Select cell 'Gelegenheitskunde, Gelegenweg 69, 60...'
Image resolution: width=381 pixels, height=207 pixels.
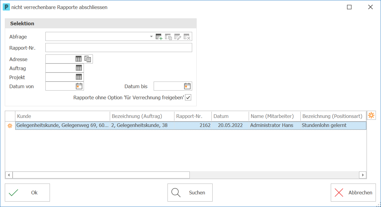pyautogui.click(x=63, y=125)
